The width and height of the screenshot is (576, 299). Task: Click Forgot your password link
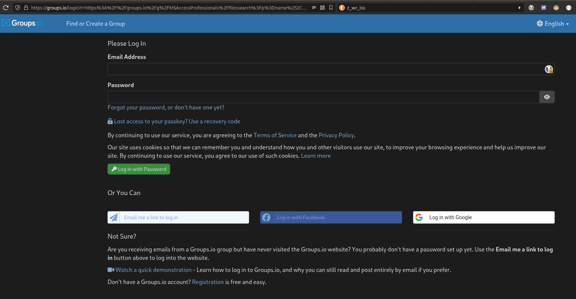click(166, 107)
